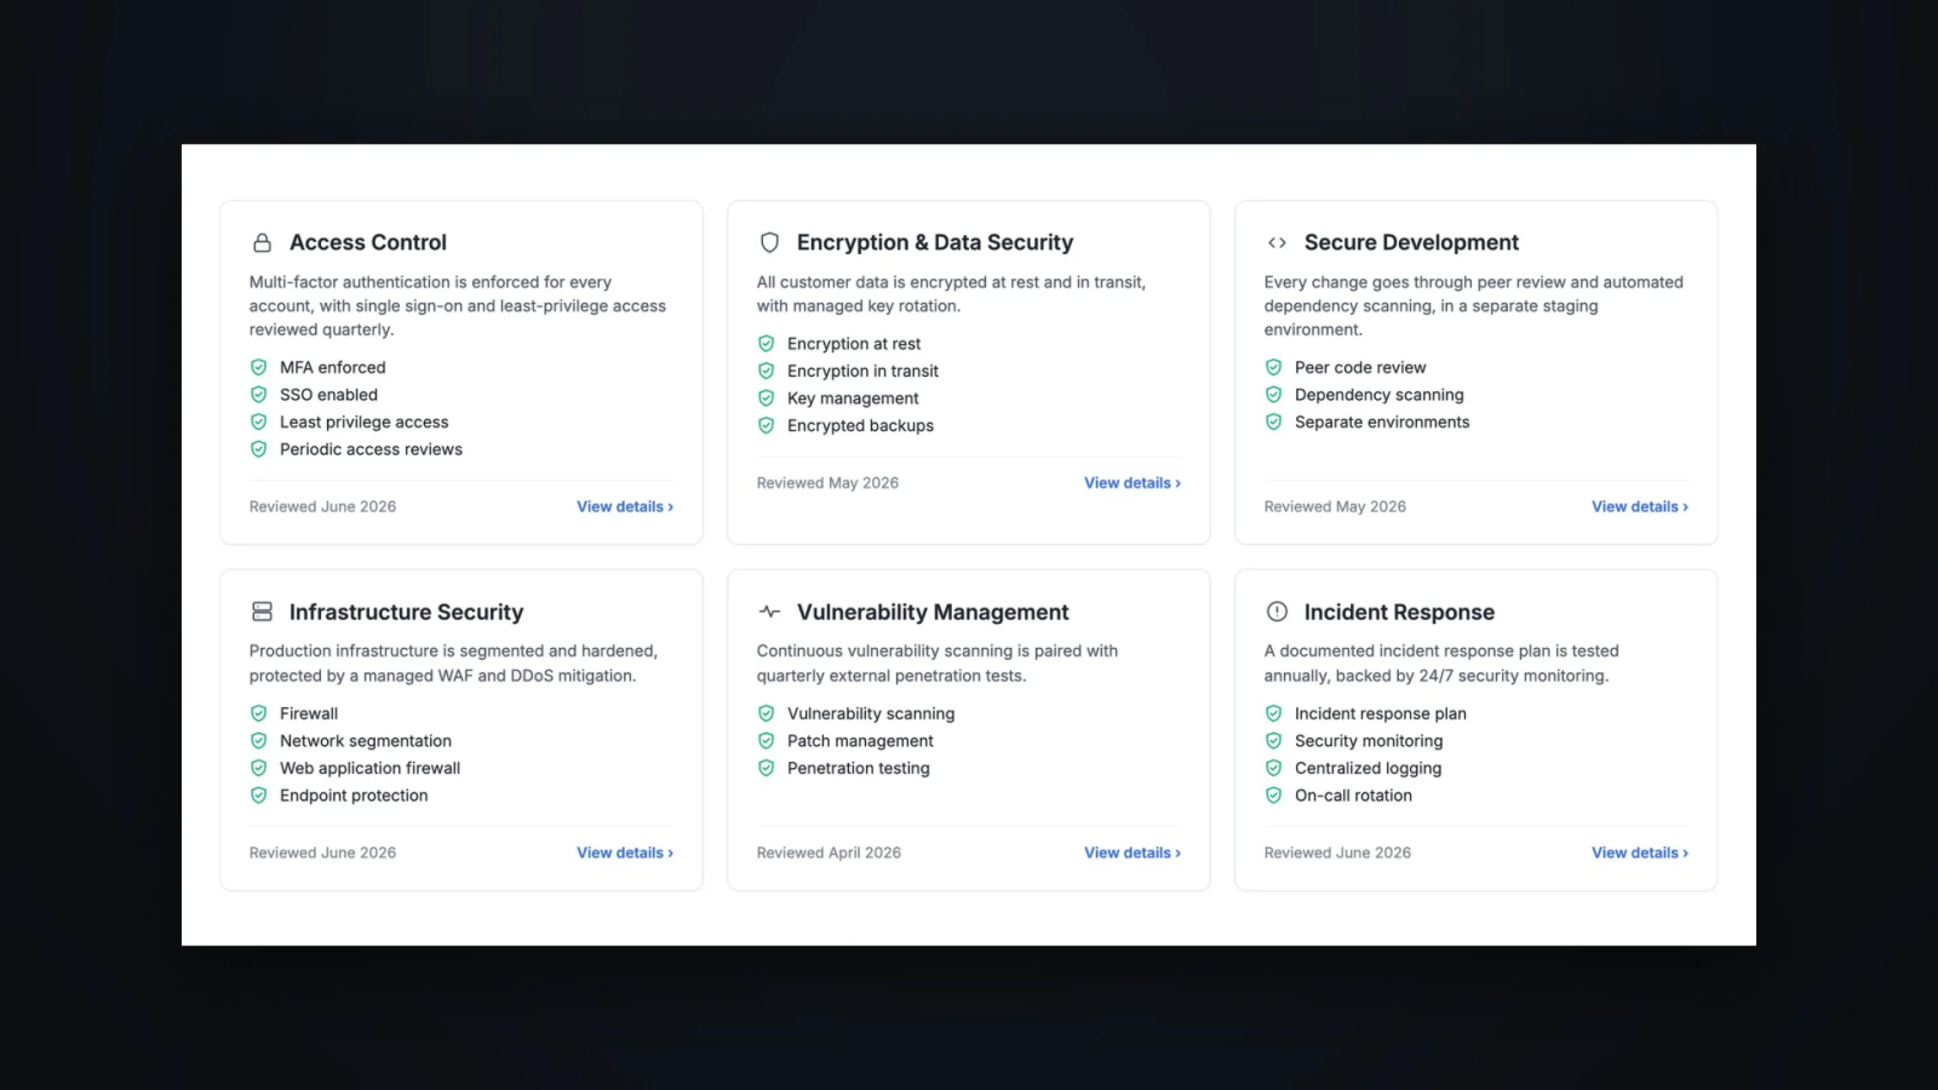Click the green shield check next to SSO enabled
This screenshot has height=1090, width=1938.
pos(259,394)
